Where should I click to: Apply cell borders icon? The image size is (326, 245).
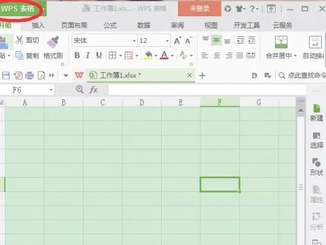(x=113, y=55)
